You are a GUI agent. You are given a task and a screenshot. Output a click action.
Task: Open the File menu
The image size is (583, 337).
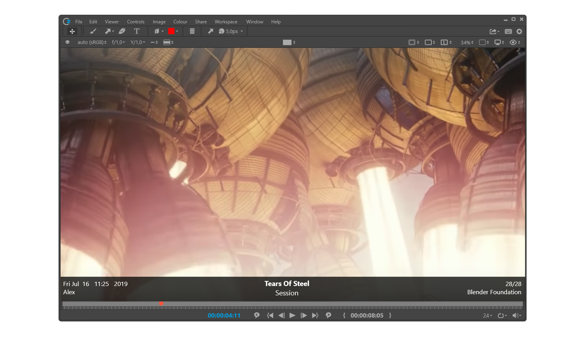pos(79,22)
